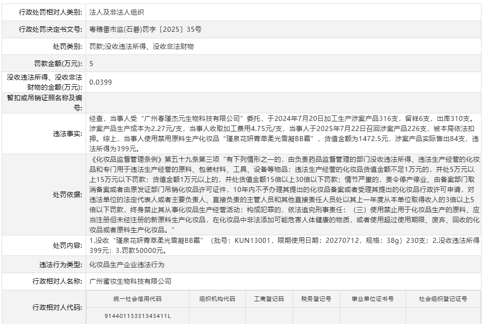Image resolution: width=482 pixels, height=324 pixels.
Task: Select the fine amount value 5
Action: (91, 63)
